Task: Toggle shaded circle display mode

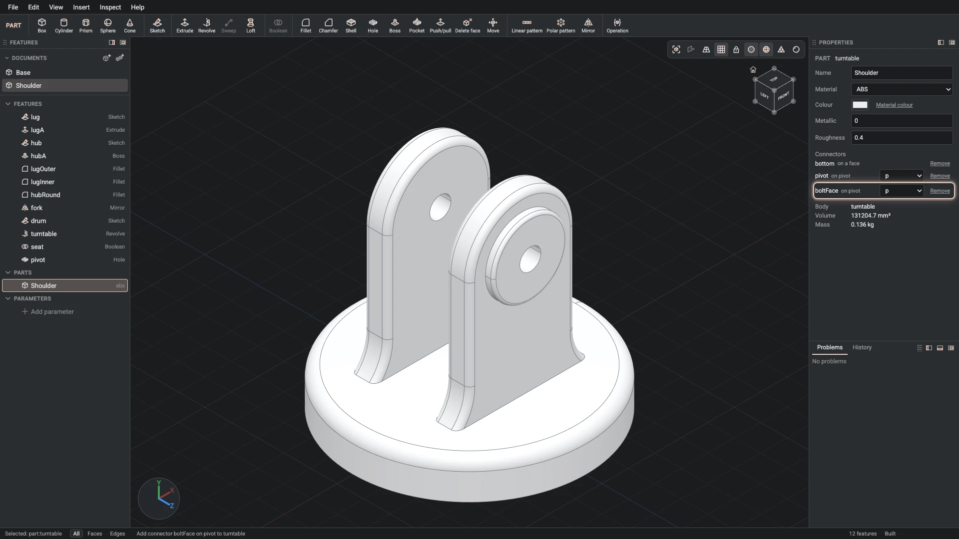Action: (x=751, y=49)
